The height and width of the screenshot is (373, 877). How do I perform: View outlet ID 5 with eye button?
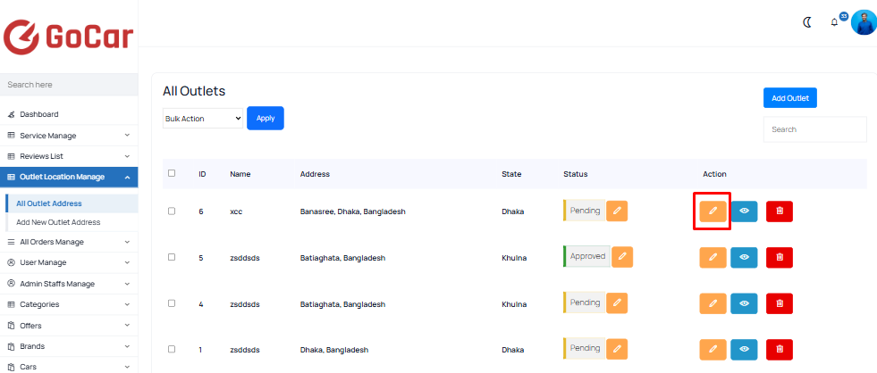click(745, 257)
